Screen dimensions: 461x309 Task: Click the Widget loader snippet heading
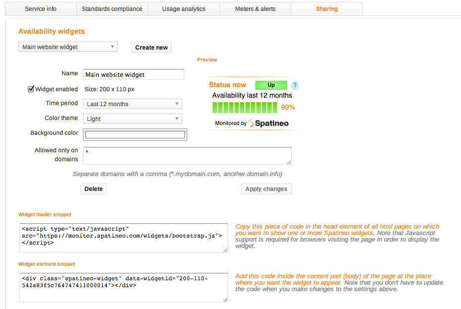(45, 214)
